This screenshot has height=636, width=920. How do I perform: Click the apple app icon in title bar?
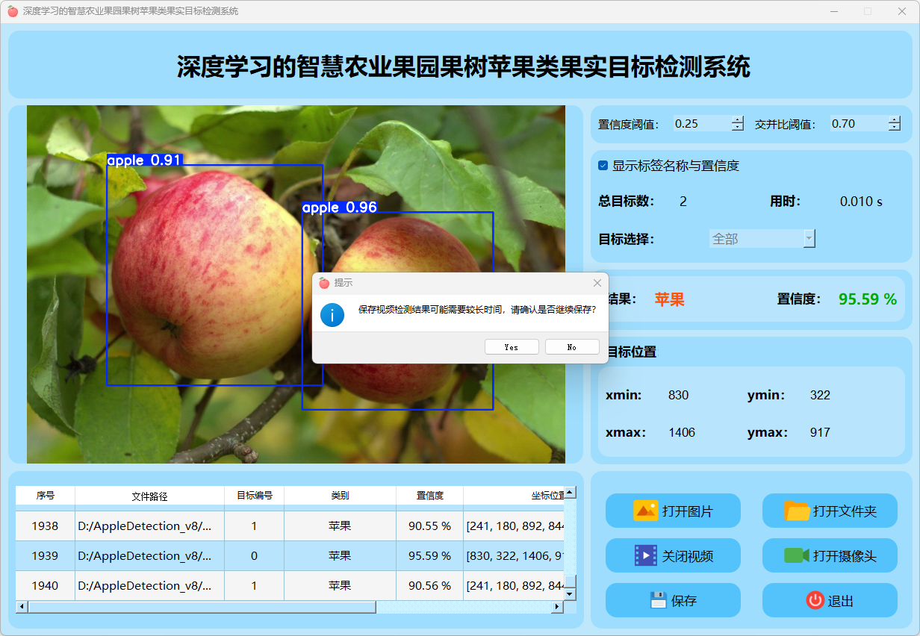point(13,11)
